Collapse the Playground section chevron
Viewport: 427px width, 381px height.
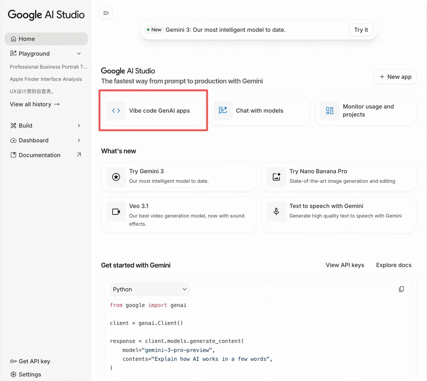click(79, 54)
